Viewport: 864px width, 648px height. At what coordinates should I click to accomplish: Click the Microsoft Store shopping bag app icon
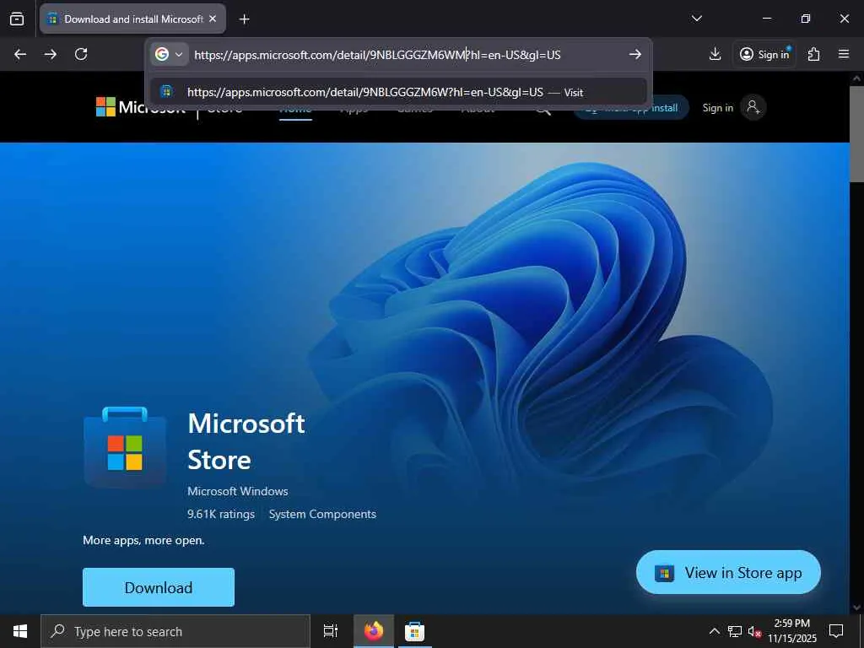click(x=125, y=447)
